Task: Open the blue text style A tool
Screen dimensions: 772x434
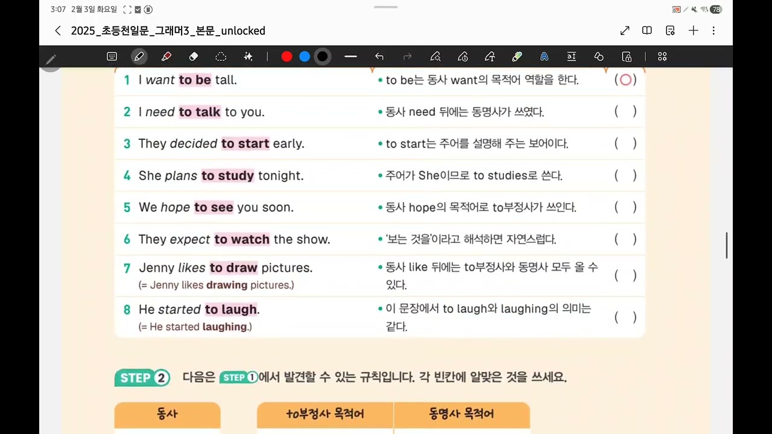Action: pyautogui.click(x=544, y=57)
